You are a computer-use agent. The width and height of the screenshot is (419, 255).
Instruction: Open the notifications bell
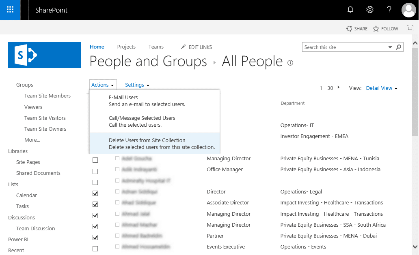350,9
